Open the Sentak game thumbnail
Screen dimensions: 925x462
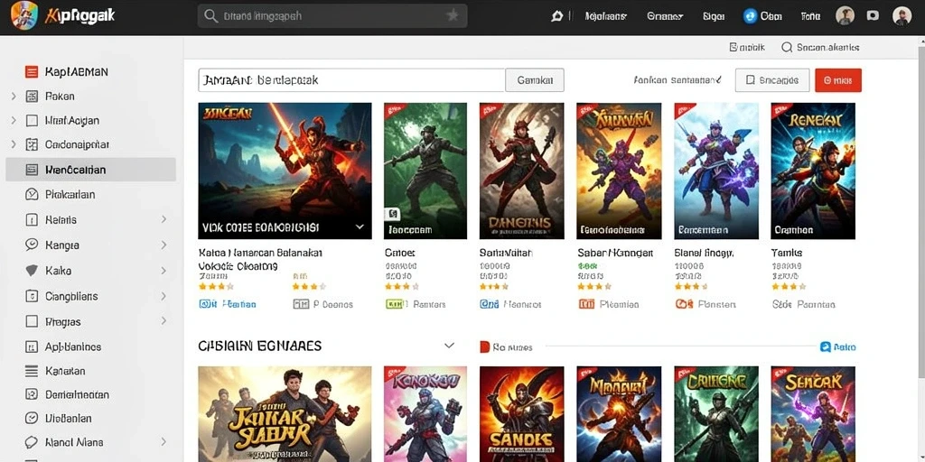point(813,413)
